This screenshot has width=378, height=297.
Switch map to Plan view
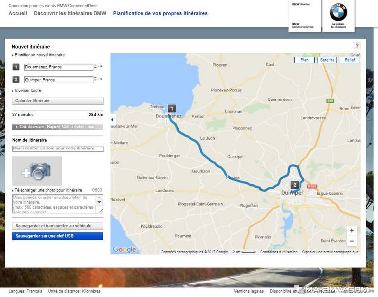(x=304, y=60)
